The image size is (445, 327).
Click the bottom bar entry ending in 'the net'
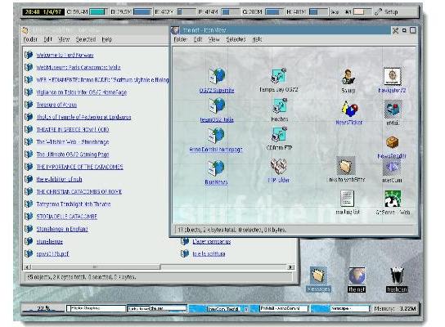157,308
